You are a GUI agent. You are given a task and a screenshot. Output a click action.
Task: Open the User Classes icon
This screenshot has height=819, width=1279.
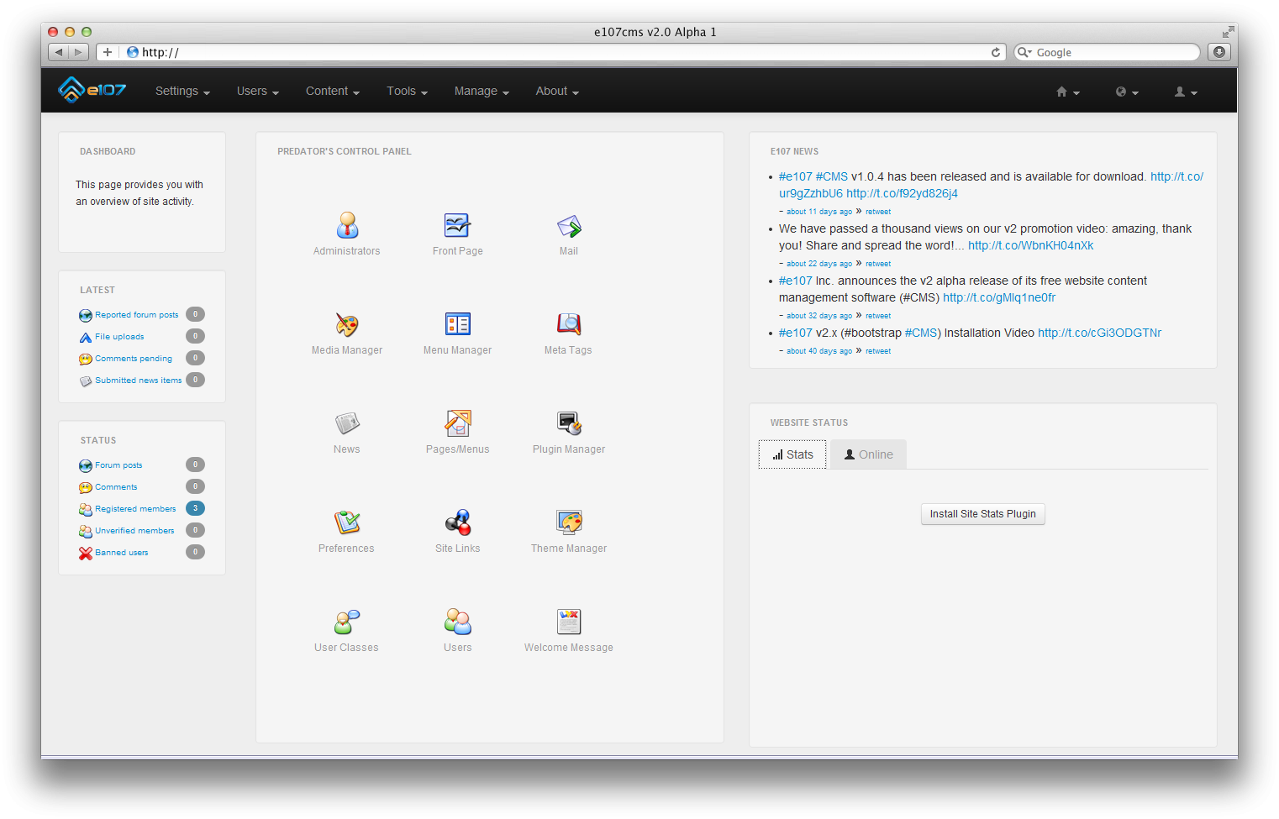tap(347, 622)
